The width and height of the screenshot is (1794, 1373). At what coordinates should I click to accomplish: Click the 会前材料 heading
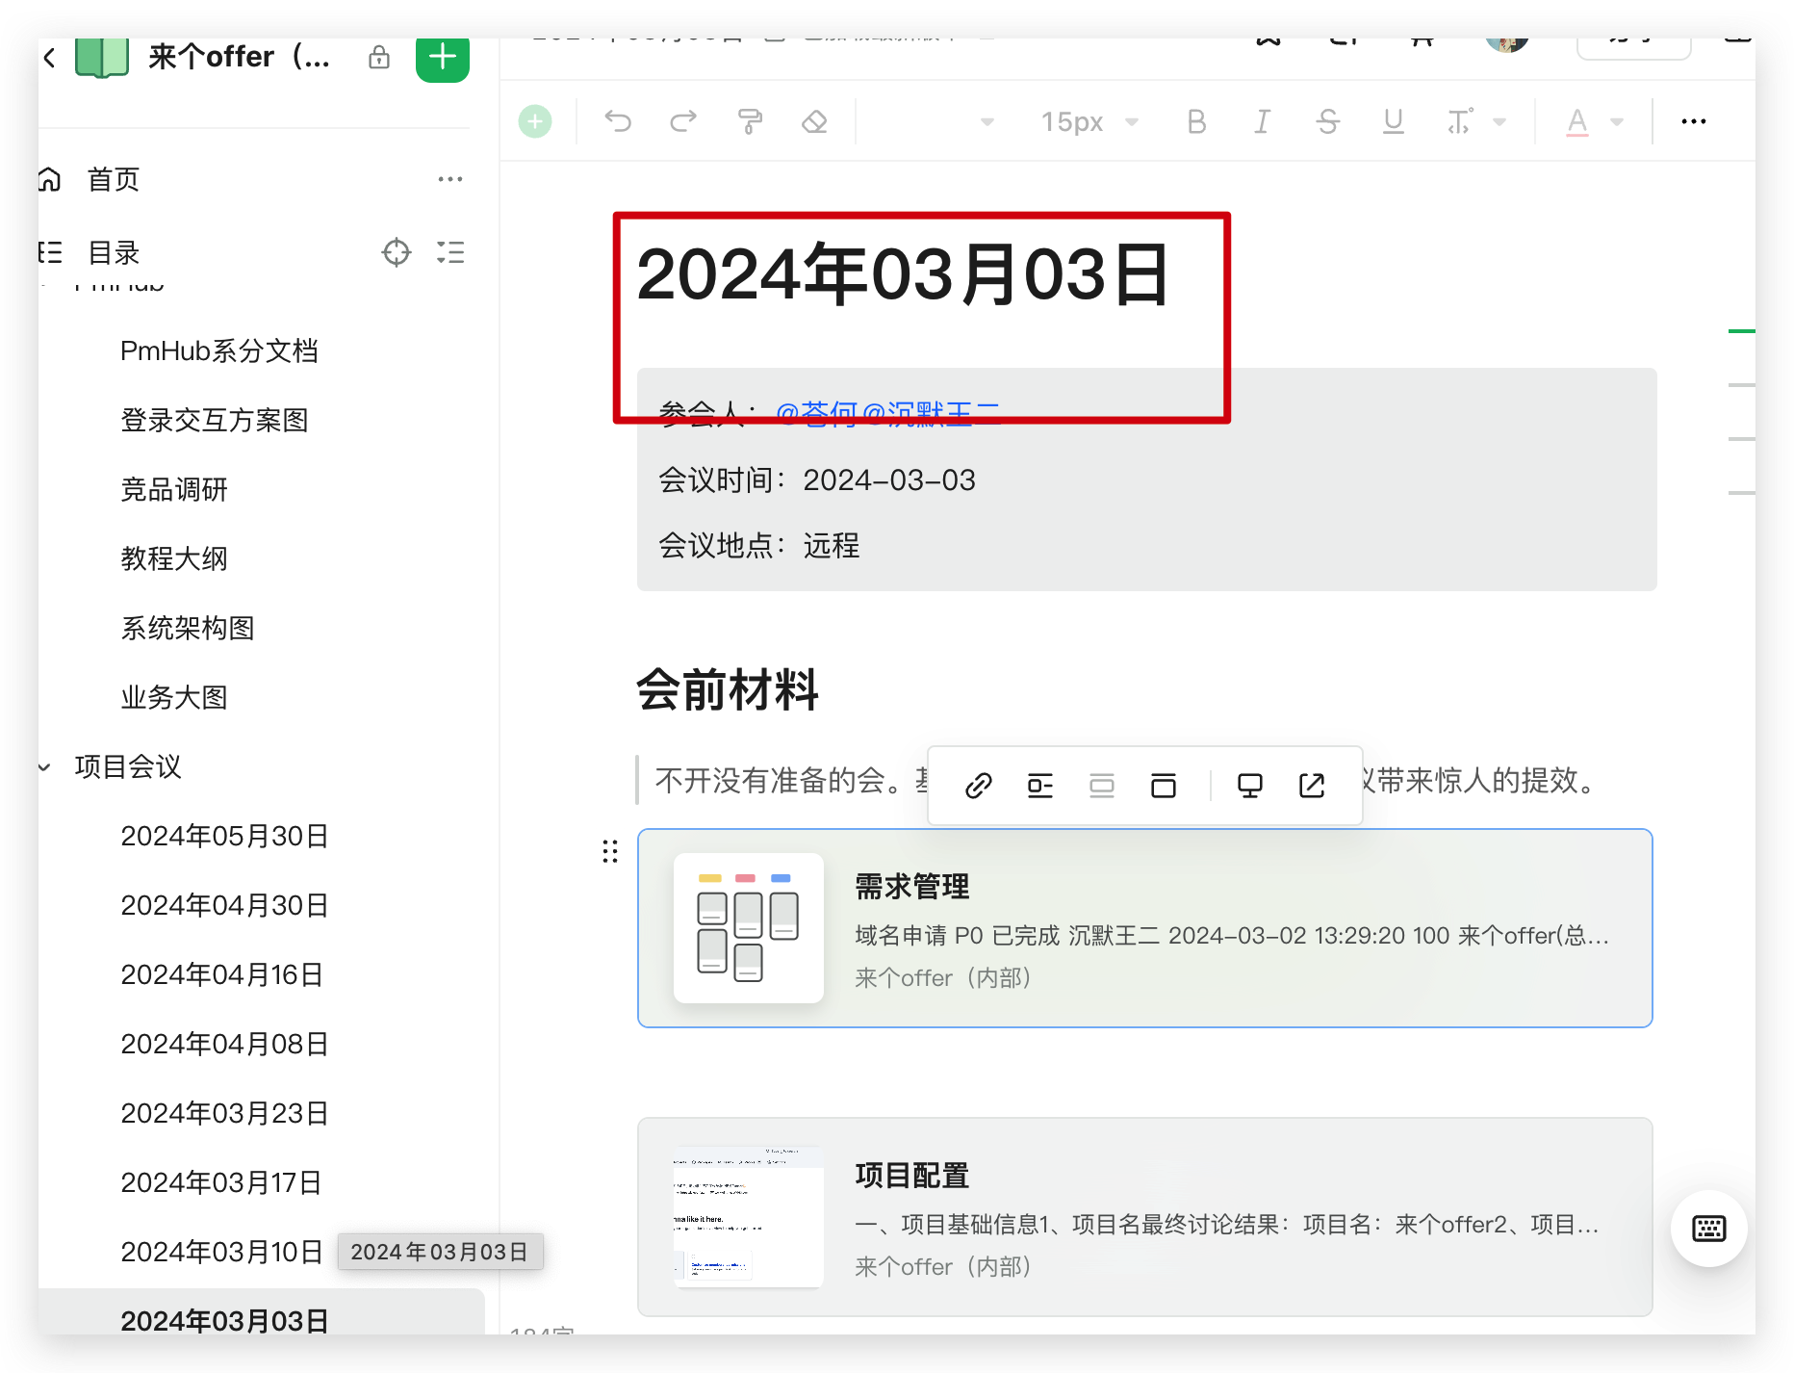click(728, 689)
